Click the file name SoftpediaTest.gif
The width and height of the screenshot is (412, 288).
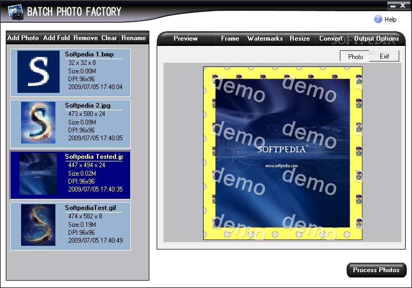point(91,208)
